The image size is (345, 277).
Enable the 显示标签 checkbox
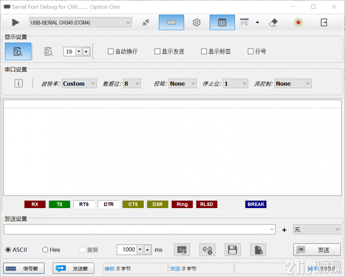[204, 52]
